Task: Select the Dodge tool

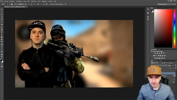Action: pos(2,42)
